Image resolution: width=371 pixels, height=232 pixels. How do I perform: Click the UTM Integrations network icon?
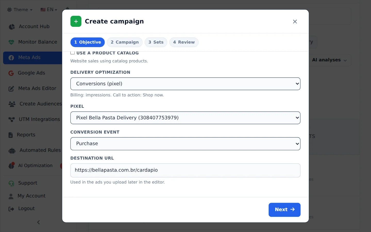coord(12,120)
